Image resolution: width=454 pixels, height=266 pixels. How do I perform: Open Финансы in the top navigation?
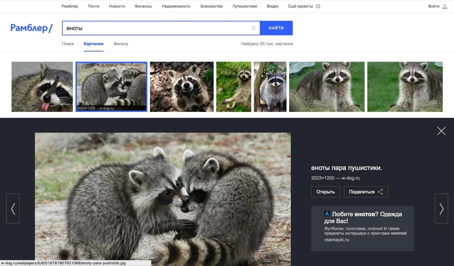(x=143, y=6)
